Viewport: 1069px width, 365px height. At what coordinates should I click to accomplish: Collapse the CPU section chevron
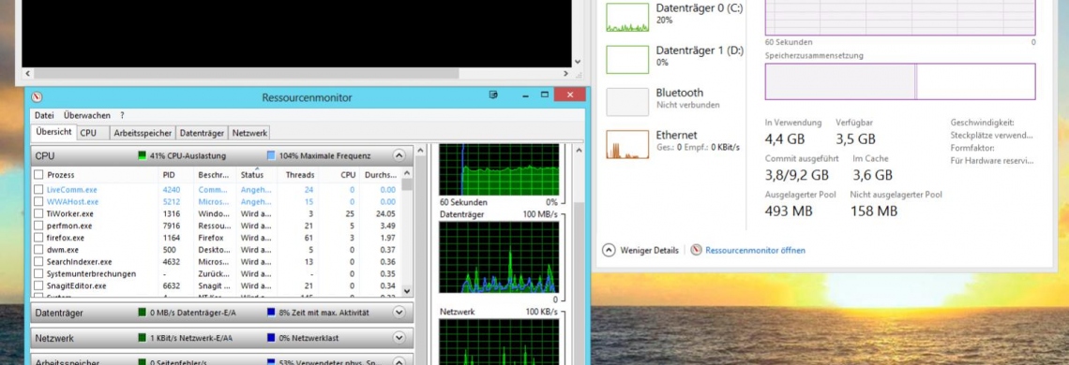click(x=399, y=155)
